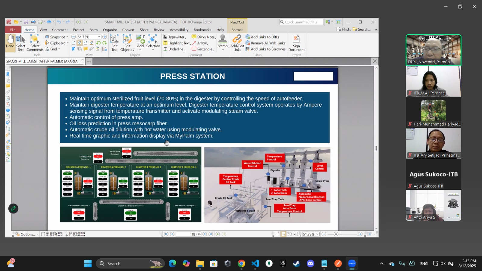Click the page number input field

[x=189, y=234]
